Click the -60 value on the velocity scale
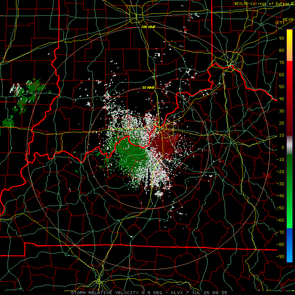 coord(280,220)
